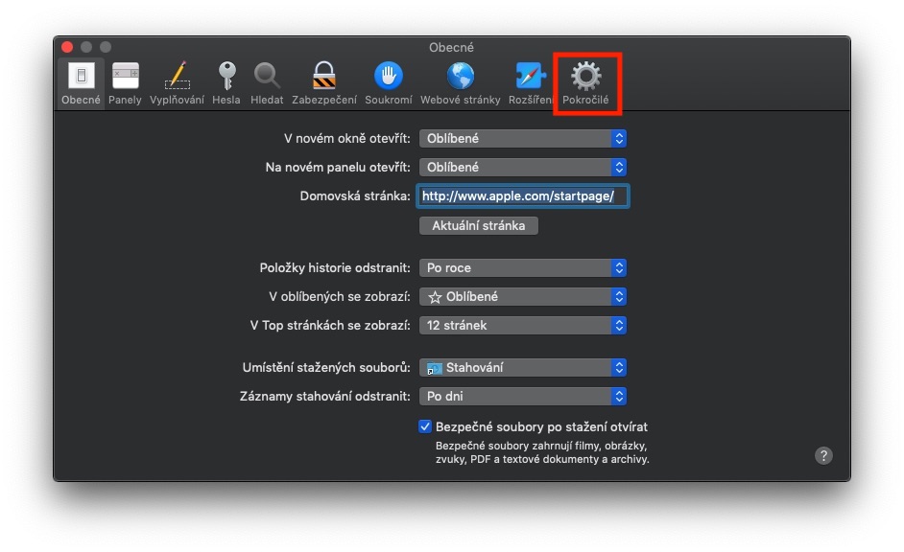Open Umístění stažených souborů dropdown
The height and width of the screenshot is (552, 904).
(x=523, y=367)
